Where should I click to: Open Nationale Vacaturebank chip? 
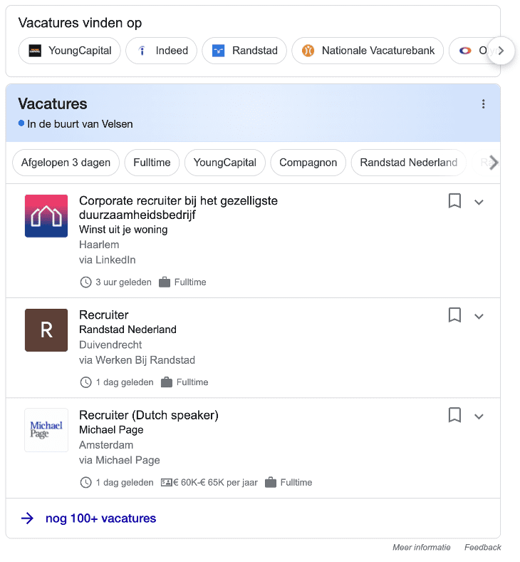click(368, 51)
